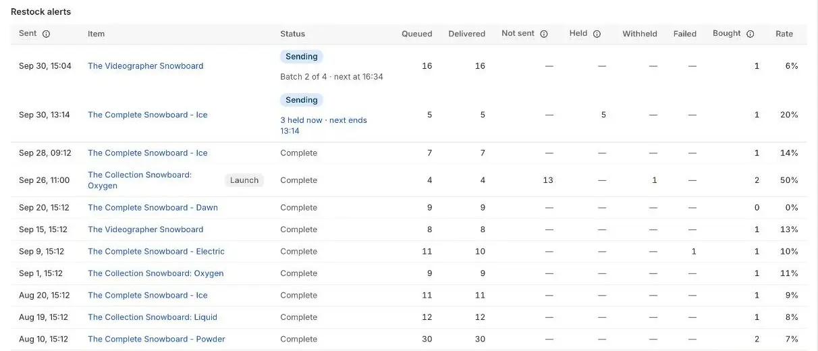Click the Restock alerts heading
This screenshot has width=818, height=351.
click(x=40, y=12)
